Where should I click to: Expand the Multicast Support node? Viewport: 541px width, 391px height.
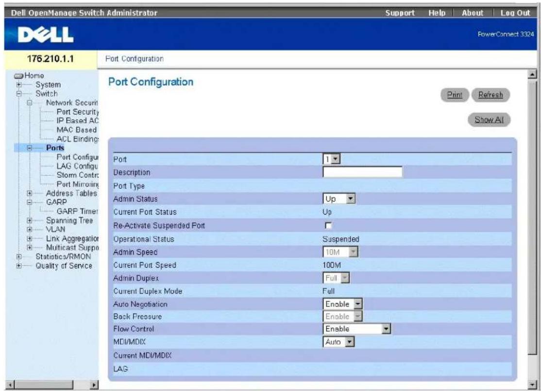coord(30,248)
